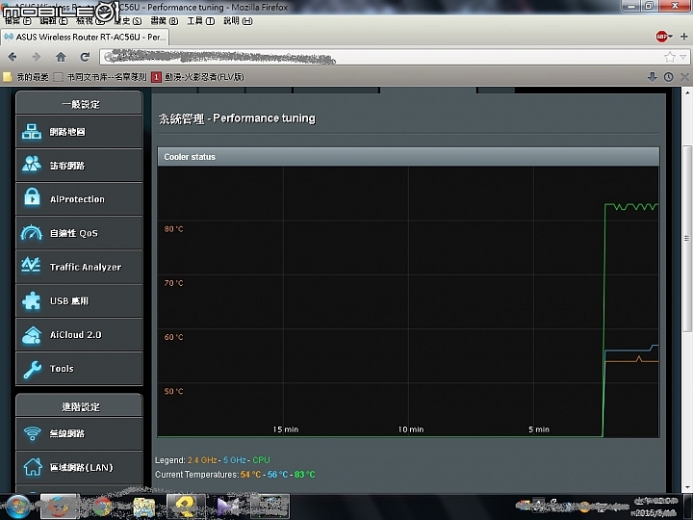
Task: Click the 50 °C axis label
Action: [173, 391]
